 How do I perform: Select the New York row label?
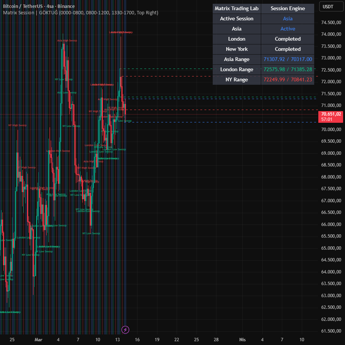[x=237, y=49]
